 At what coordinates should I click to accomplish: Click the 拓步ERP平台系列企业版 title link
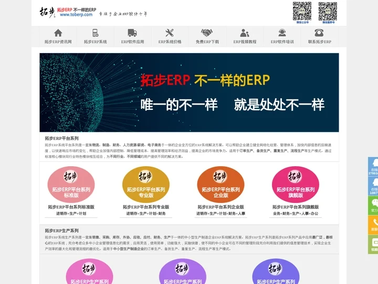221,207
